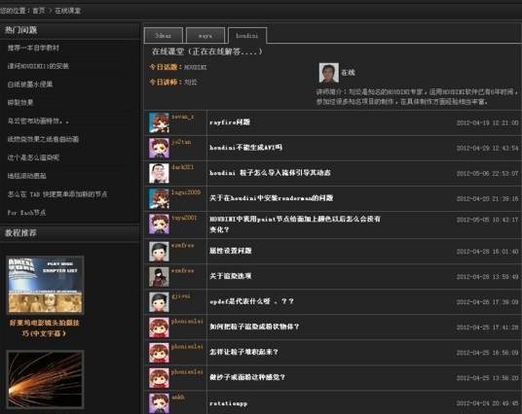Screen dimensions: 522x414
Task: Click timestamp of the rayfire问题 post
Action: pos(487,122)
